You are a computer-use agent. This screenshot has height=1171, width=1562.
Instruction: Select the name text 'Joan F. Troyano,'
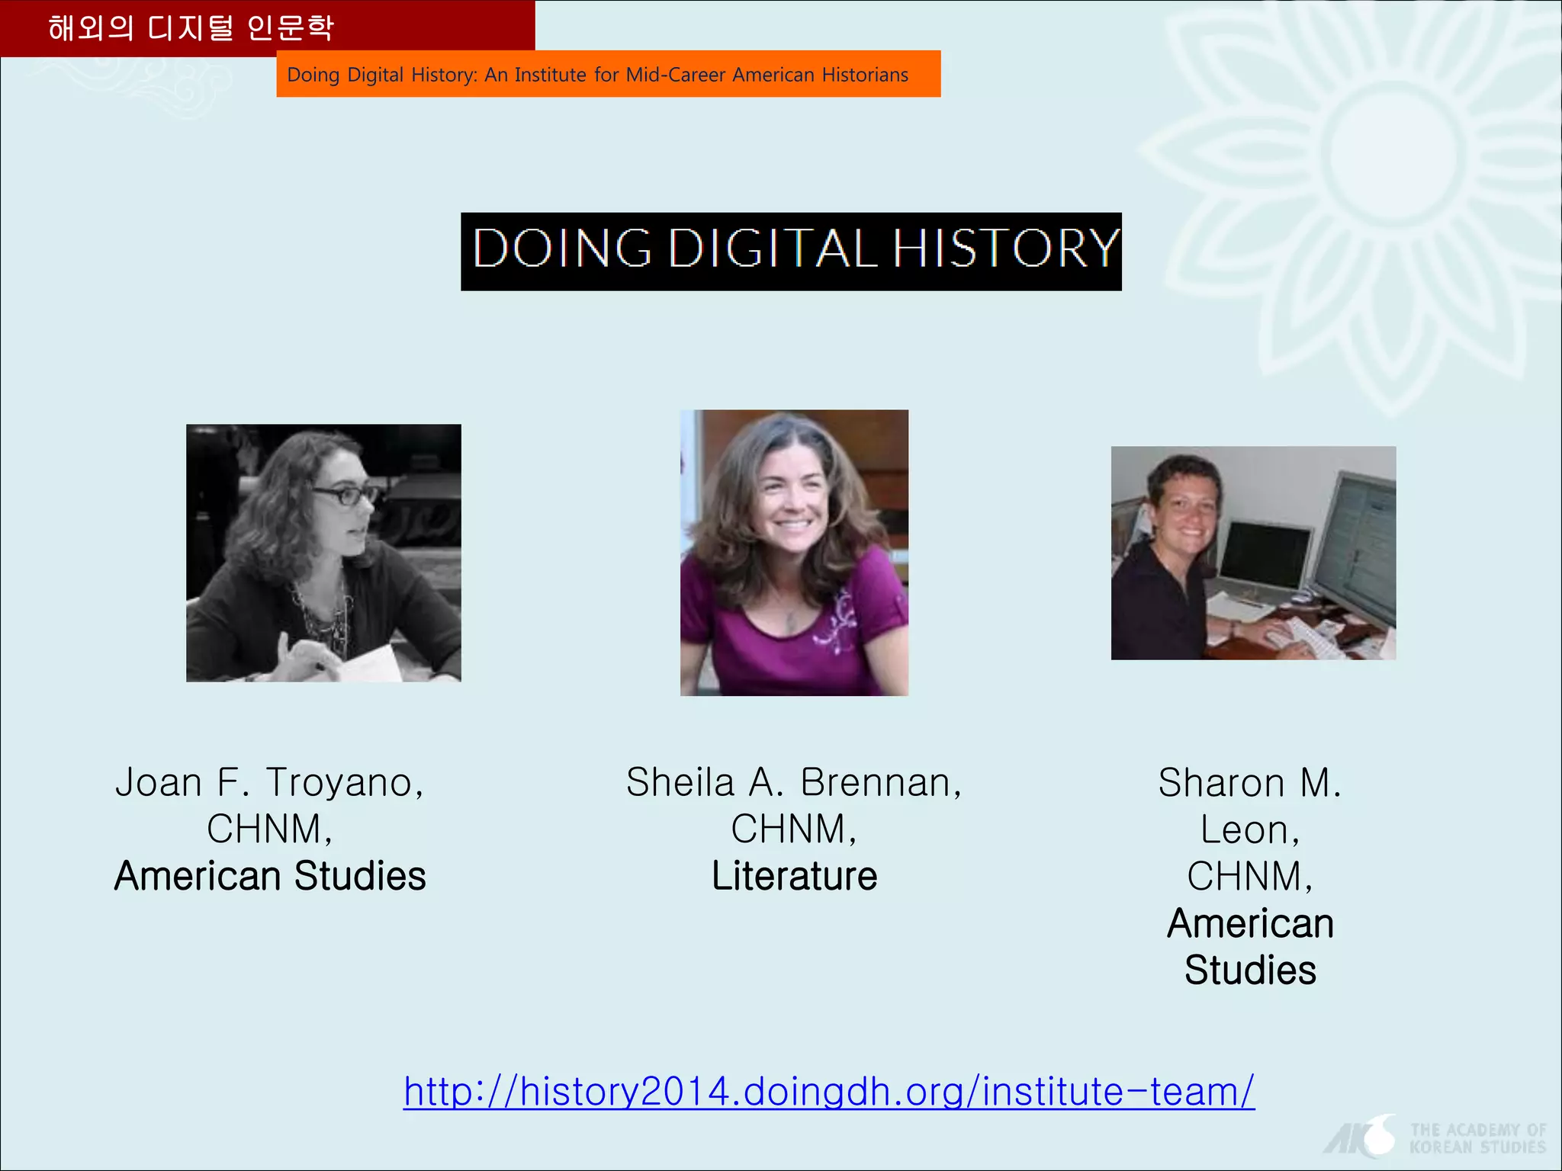click(x=269, y=782)
